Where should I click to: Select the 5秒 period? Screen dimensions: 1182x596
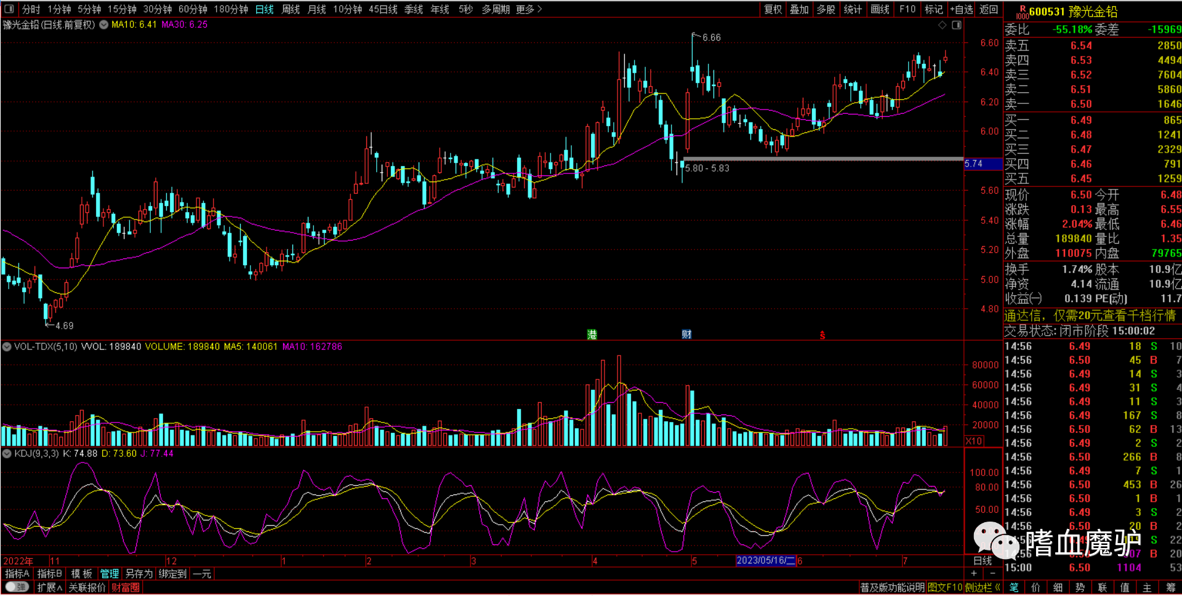[466, 9]
